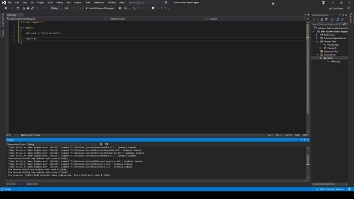
Task: Click the Solution Explorer home icon
Action: tap(322, 20)
